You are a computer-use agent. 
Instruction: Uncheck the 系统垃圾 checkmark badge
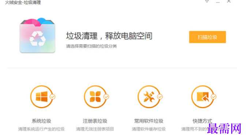(53, 97)
